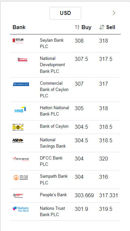This screenshot has width=130, height=231.
Task: Click the Commercial Bank logo
Action: (21, 84)
